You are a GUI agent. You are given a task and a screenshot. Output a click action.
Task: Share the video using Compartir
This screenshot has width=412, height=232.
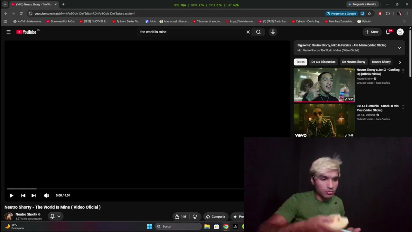(x=215, y=217)
